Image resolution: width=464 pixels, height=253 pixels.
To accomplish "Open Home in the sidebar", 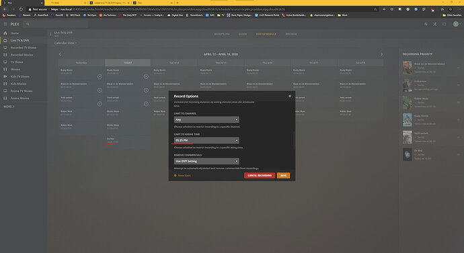I will pos(15,33).
